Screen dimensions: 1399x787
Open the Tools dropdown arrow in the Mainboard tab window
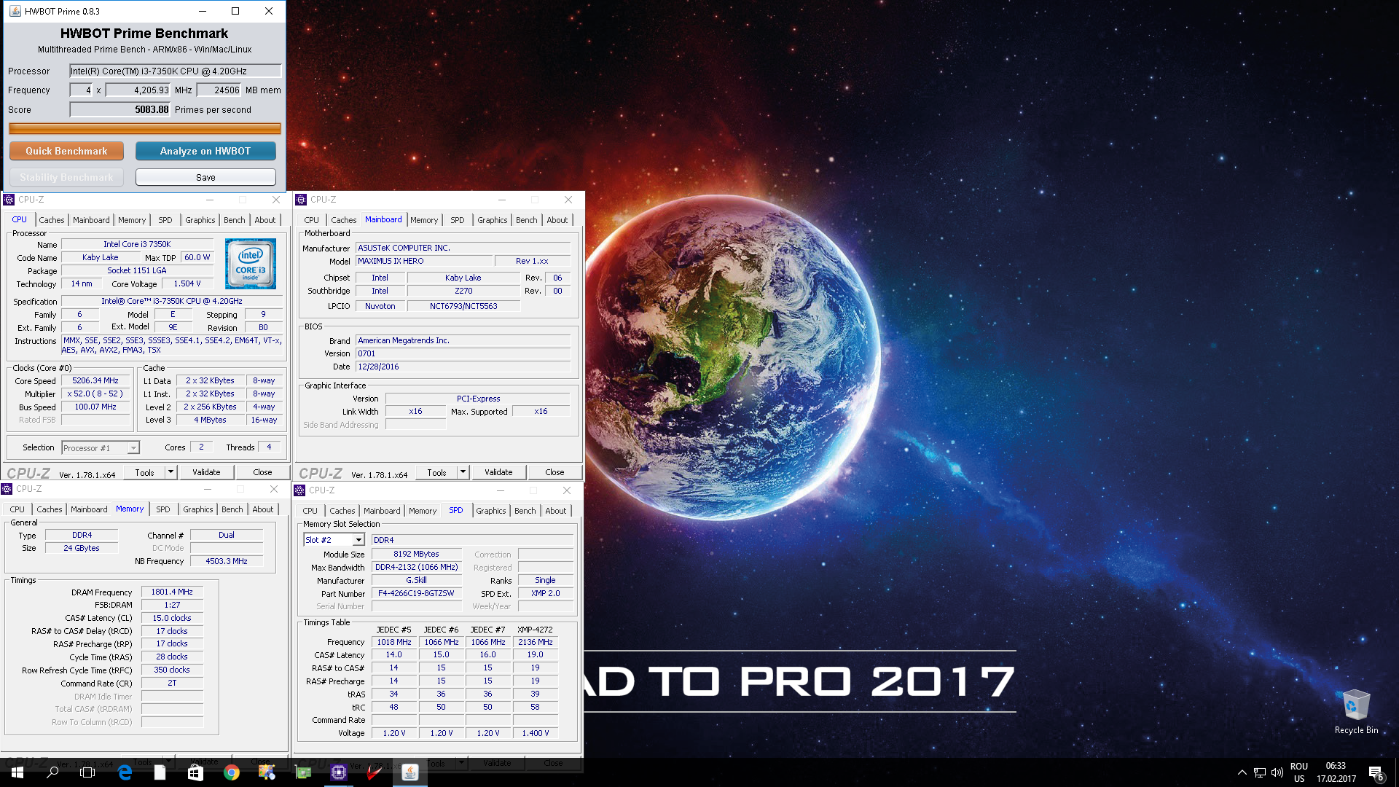point(463,472)
